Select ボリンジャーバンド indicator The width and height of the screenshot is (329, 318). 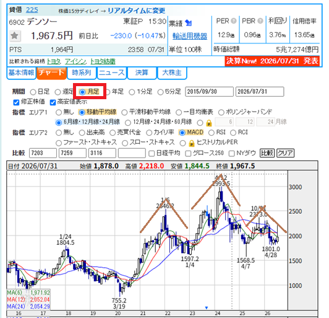[x=221, y=112]
